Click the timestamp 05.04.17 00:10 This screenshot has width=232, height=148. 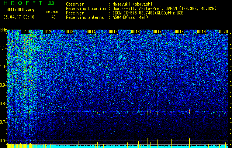coord(19,17)
